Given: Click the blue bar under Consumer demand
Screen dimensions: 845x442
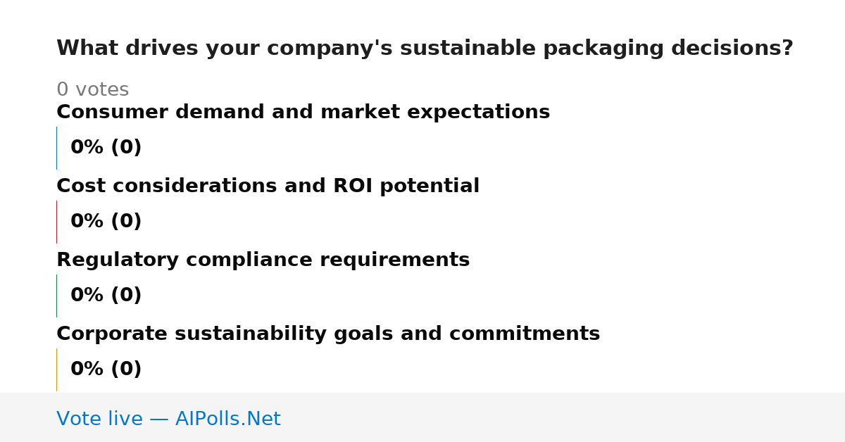Looking at the screenshot, I should 56,148.
